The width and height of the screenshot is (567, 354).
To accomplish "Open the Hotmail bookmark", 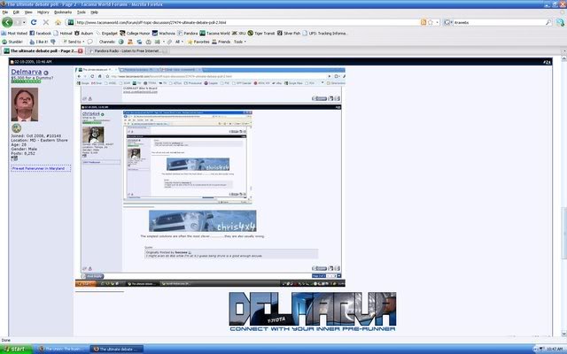I will click(x=63, y=34).
